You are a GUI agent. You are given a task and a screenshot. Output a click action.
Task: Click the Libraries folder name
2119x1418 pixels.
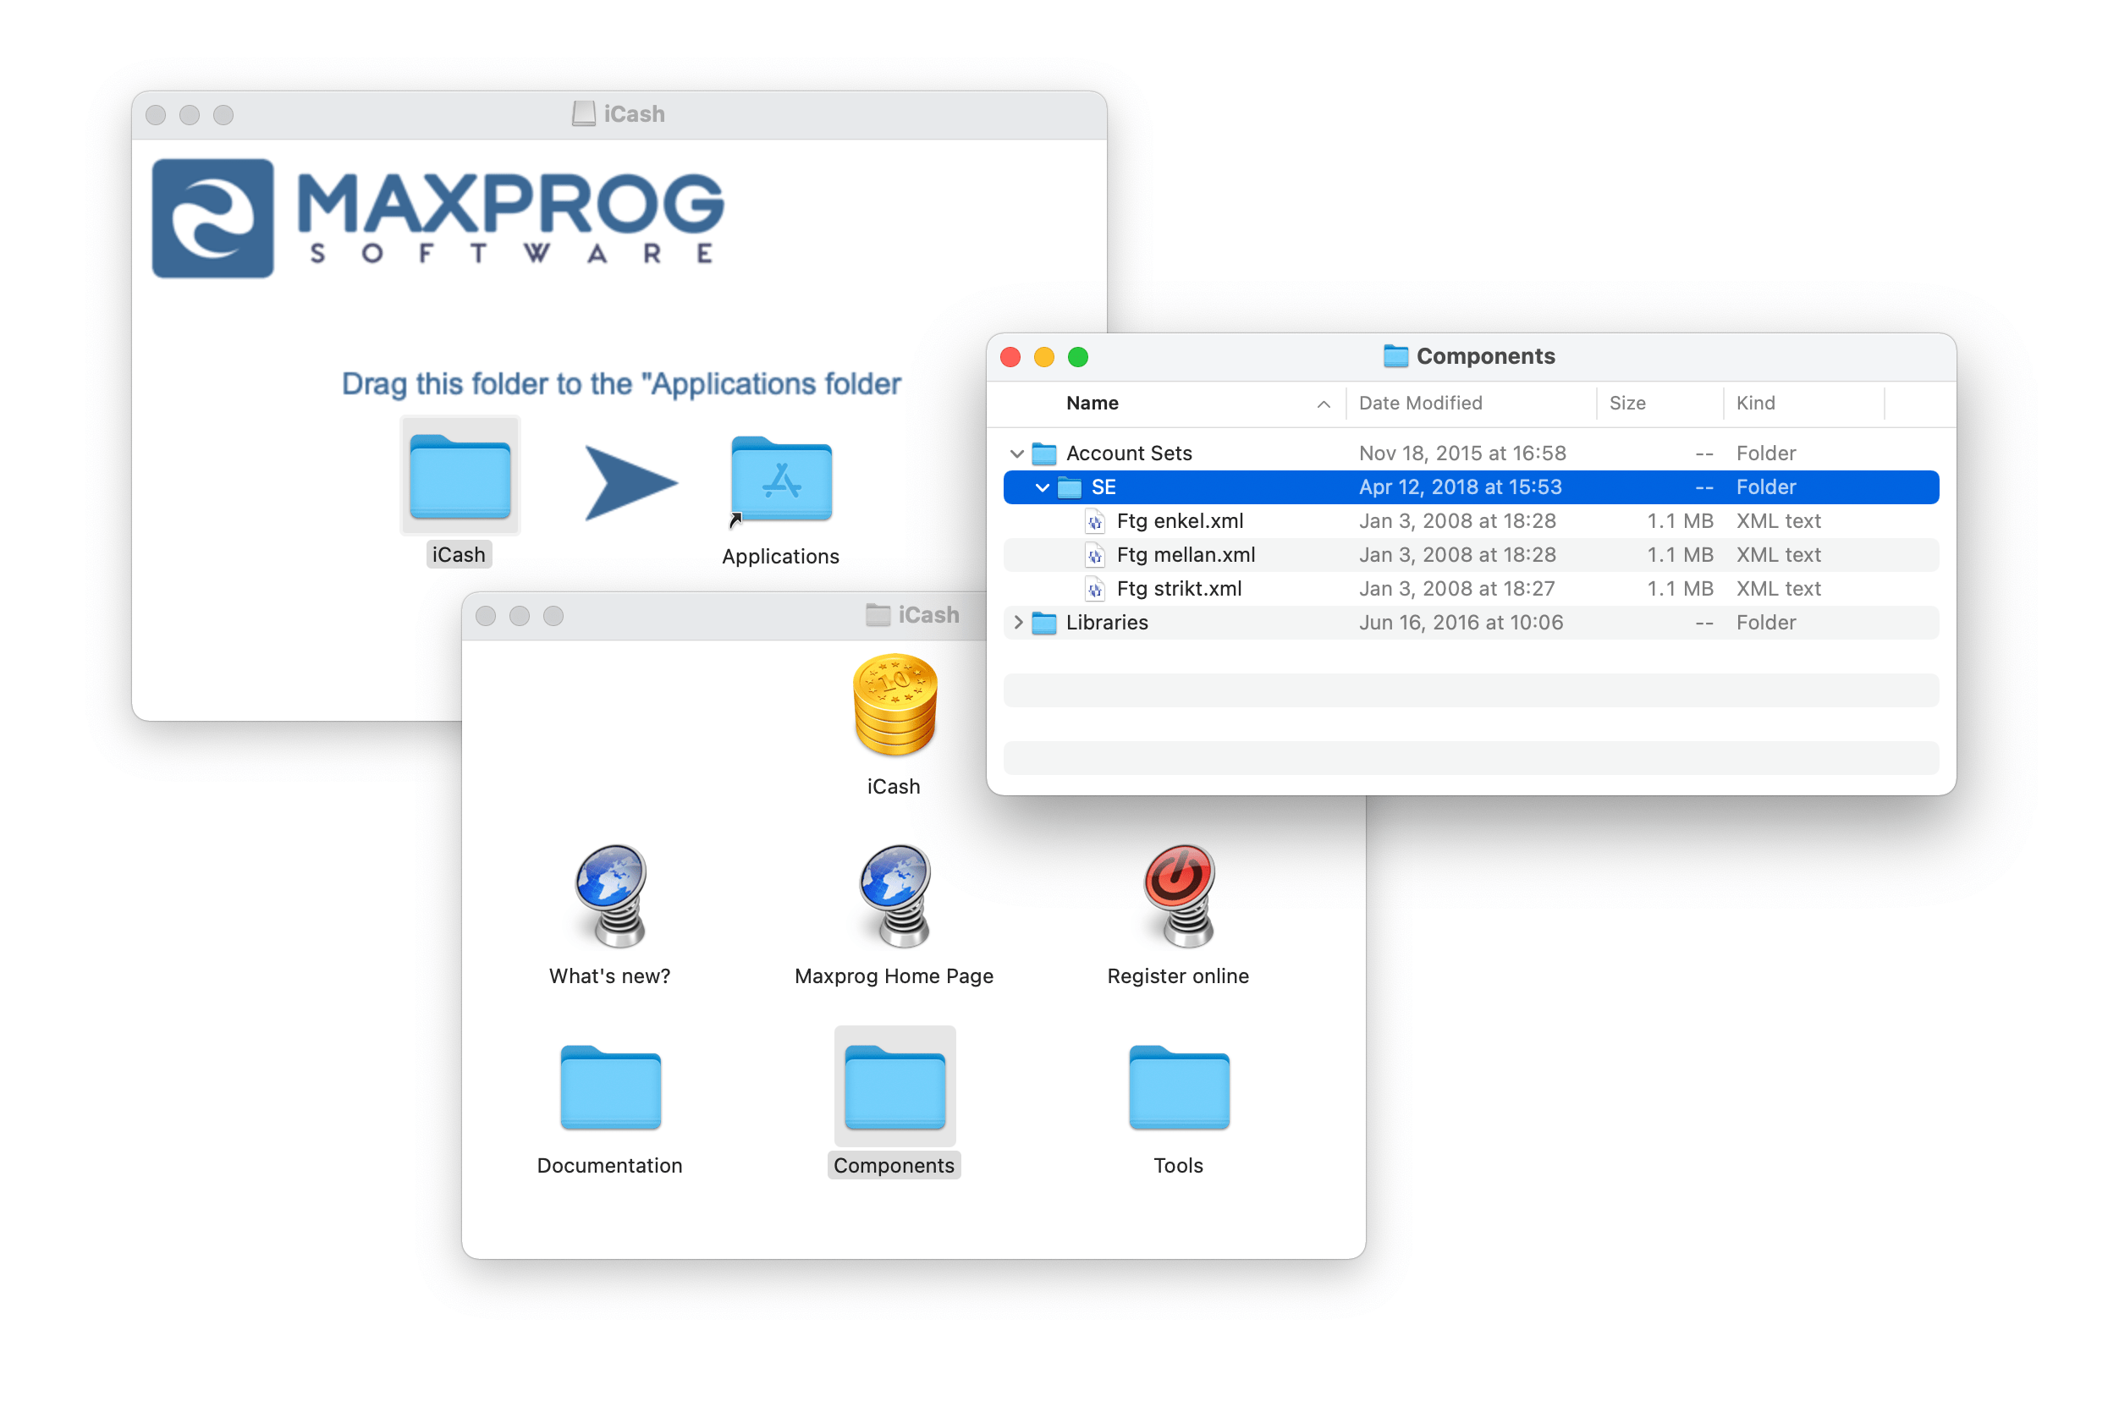[1106, 622]
